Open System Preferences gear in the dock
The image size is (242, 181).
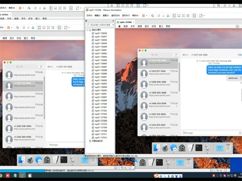182,148
